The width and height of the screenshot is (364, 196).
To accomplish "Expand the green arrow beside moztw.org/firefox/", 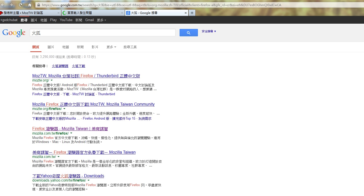I will click(x=64, y=109).
